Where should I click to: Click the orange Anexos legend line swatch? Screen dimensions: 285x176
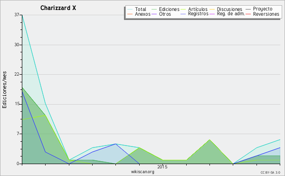tap(130, 14)
